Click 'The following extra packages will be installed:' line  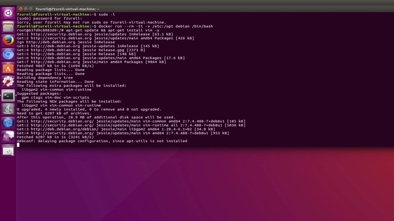[71, 86]
